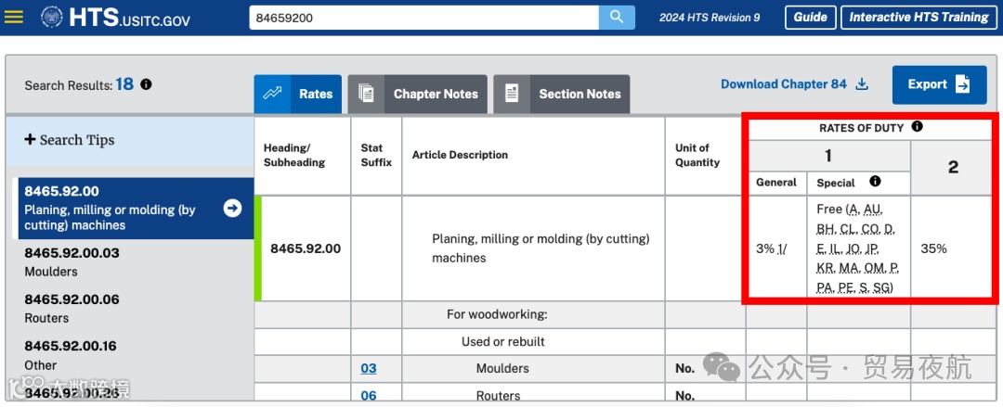This screenshot has width=1003, height=407.
Task: Click the USITC seal logo
Action: (54, 17)
